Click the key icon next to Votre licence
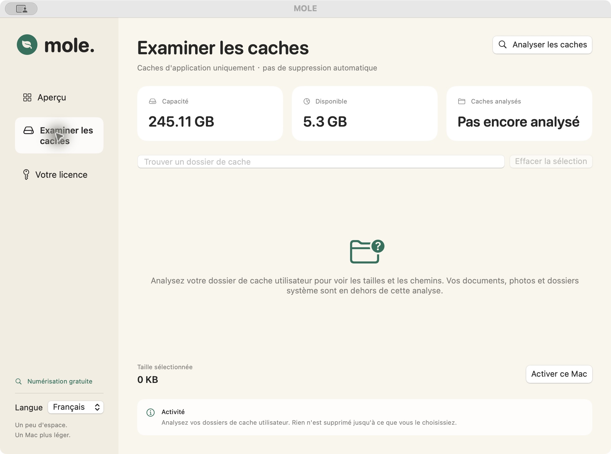 click(26, 175)
